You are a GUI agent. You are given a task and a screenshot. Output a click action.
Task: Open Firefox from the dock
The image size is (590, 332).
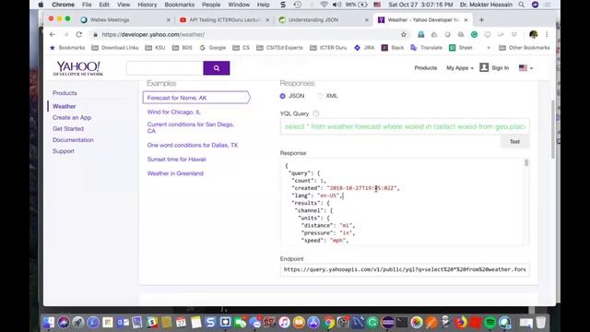coord(461,322)
